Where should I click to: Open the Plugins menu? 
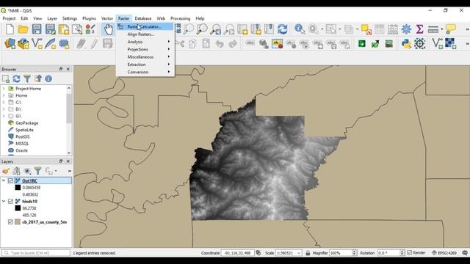89,18
